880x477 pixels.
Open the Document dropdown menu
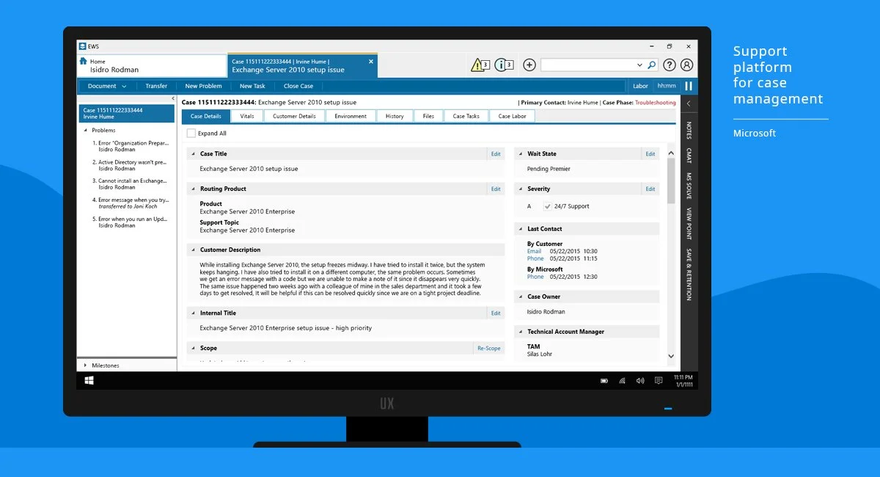tap(107, 86)
